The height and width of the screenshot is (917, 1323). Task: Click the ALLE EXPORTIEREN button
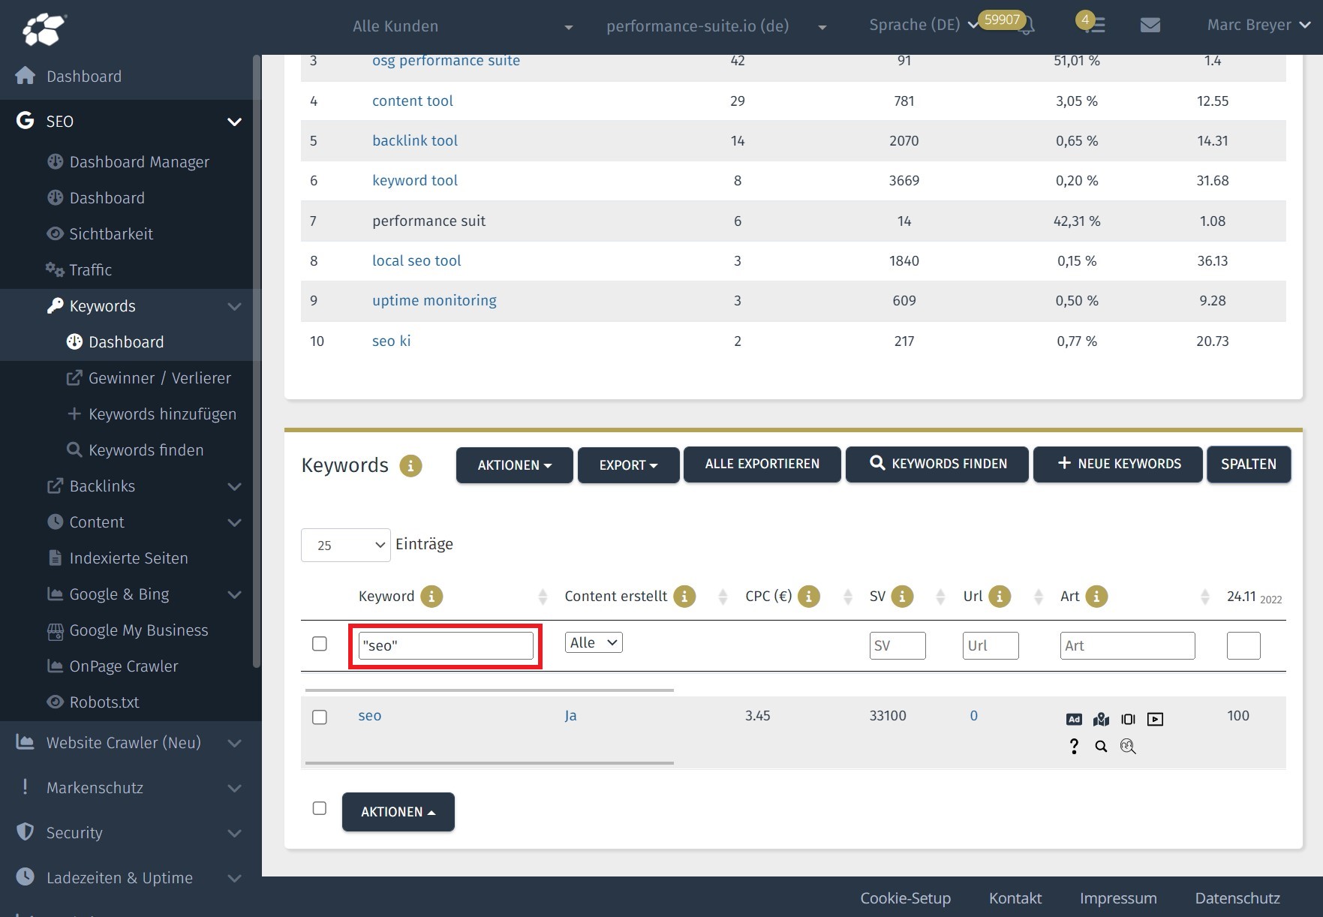pos(762,465)
